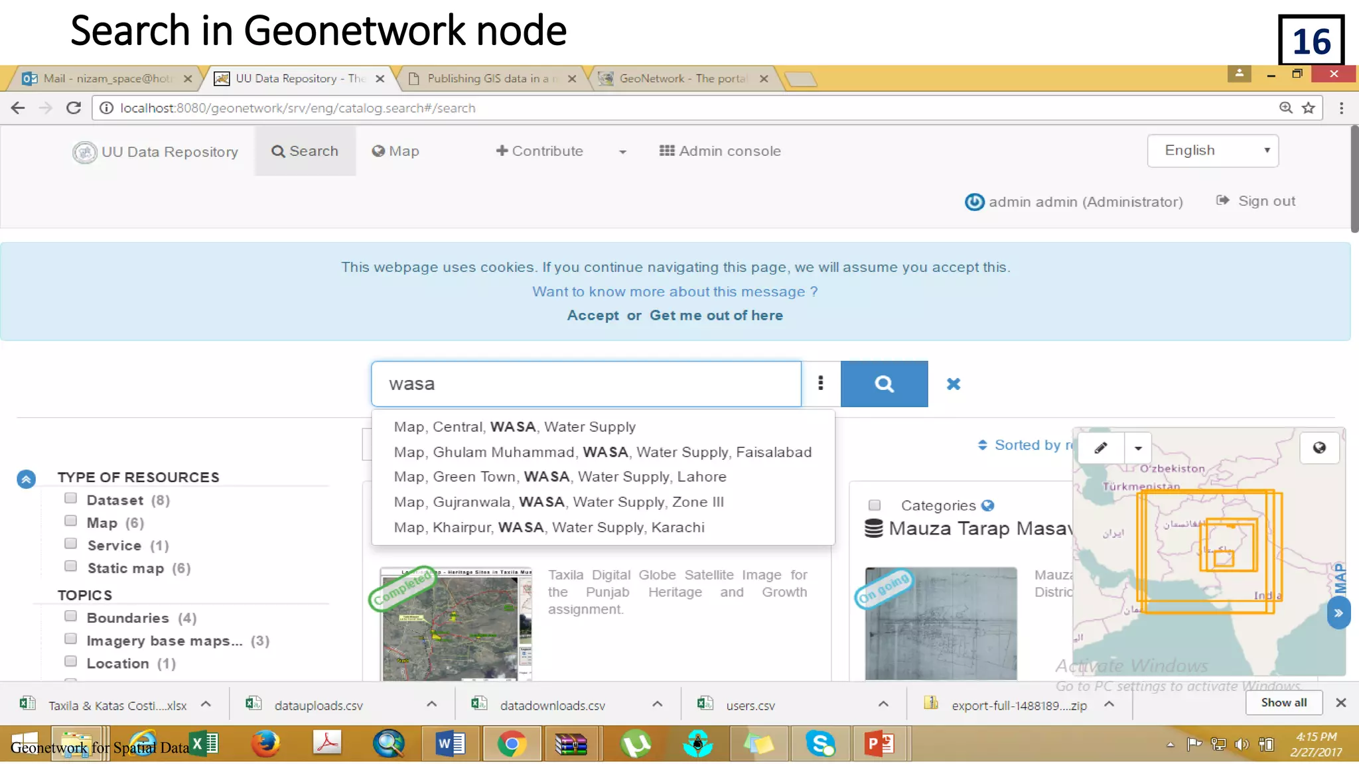Click the Categories info globe icon
Screen dimensions: 1359x764
coord(987,505)
